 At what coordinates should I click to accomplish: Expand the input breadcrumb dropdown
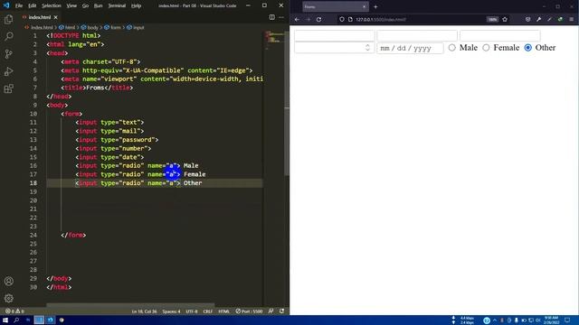coord(136,27)
